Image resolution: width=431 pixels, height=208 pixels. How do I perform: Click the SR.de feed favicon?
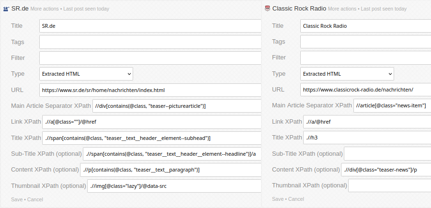point(6,9)
